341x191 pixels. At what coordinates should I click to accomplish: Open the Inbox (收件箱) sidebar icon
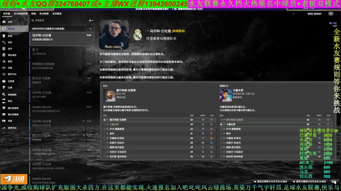click(4, 29)
